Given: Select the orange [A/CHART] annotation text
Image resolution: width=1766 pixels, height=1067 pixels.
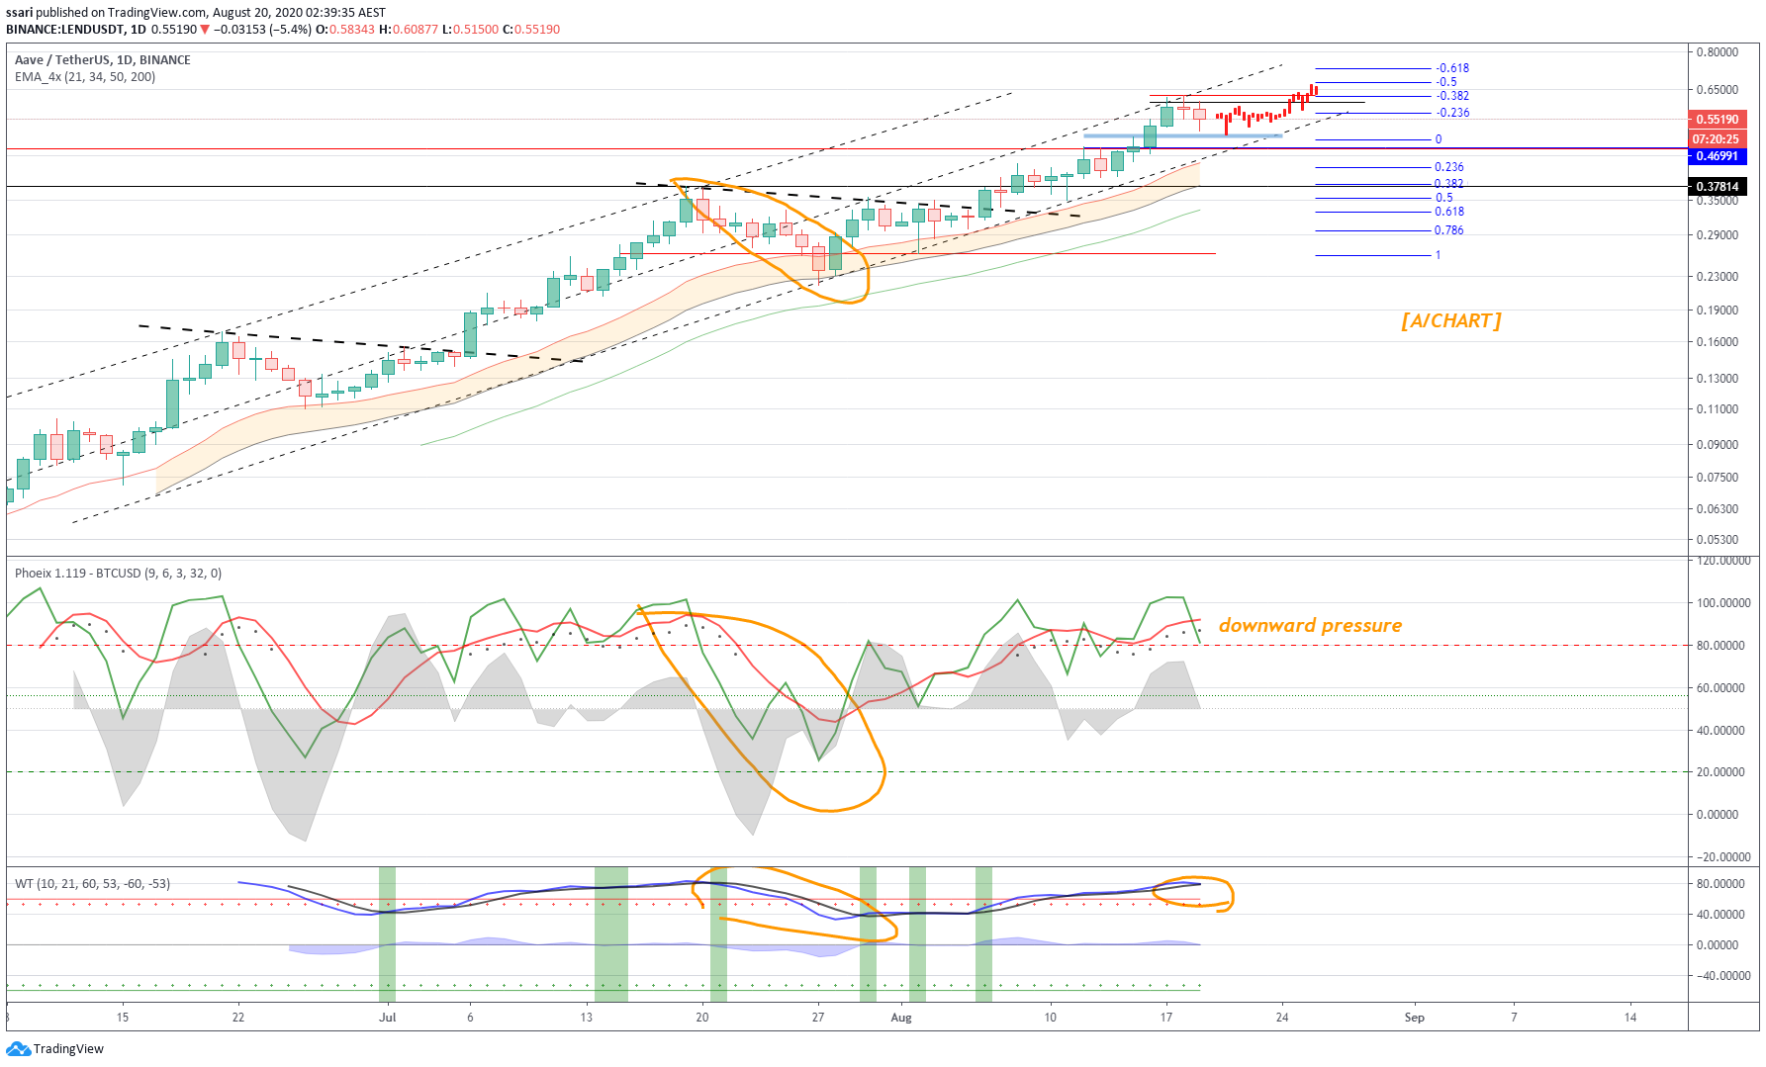Looking at the screenshot, I should (1451, 321).
